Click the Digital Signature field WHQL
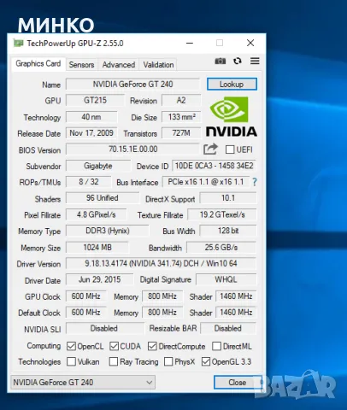This screenshot has height=410, width=347. (x=226, y=279)
